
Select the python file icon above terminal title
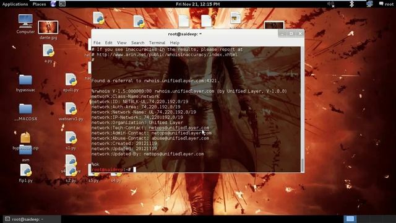[x=139, y=22]
